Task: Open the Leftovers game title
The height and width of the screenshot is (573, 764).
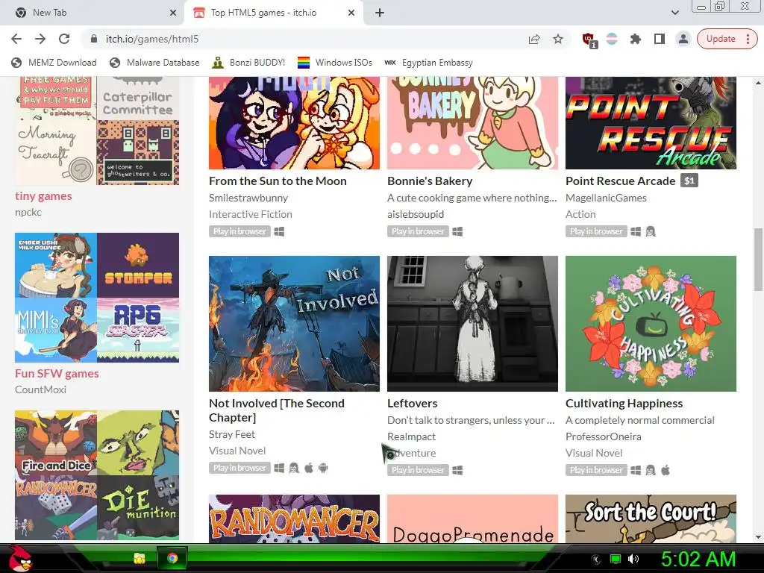Action: point(412,404)
